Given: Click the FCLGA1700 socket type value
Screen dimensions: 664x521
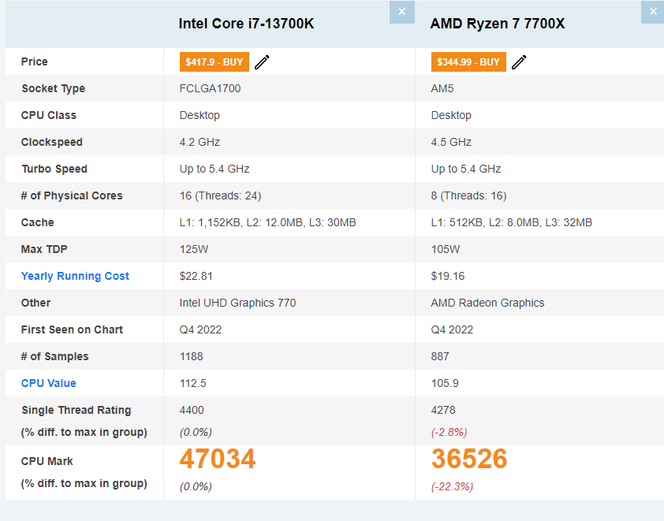Looking at the screenshot, I should pyautogui.click(x=210, y=88).
